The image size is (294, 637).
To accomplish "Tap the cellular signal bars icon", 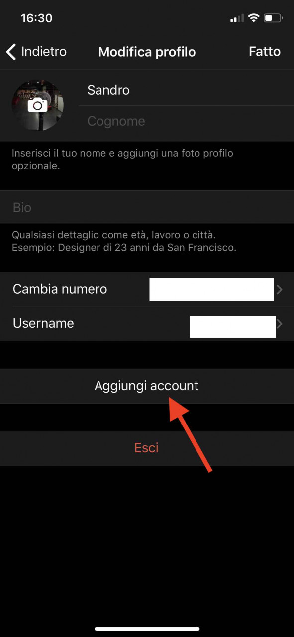I will [x=237, y=19].
